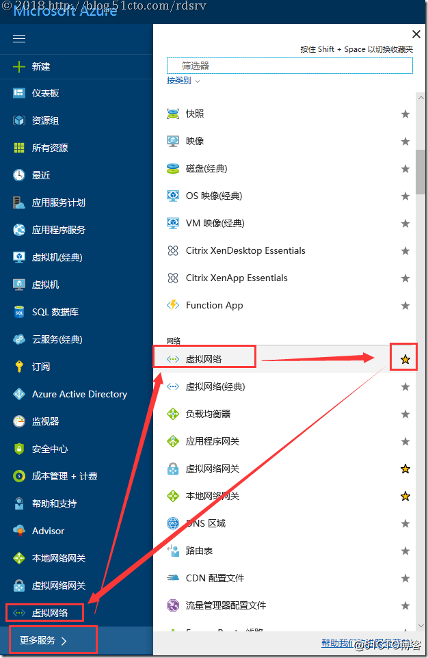Open the hamburger menu icon
Viewport: 428px width, 658px height.
pos(19,38)
